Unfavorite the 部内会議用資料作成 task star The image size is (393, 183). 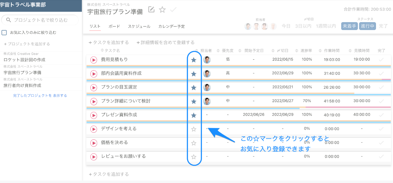click(193, 73)
